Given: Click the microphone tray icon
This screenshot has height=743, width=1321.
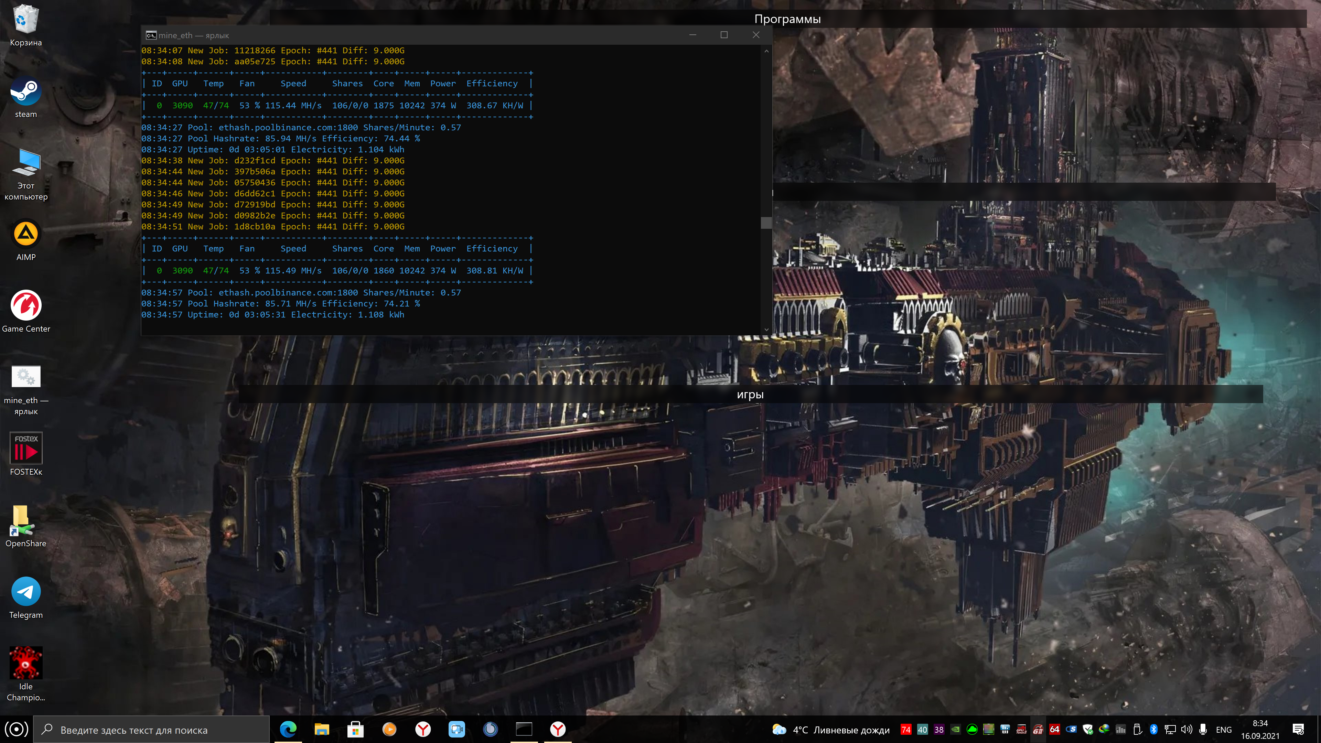Looking at the screenshot, I should [1203, 729].
